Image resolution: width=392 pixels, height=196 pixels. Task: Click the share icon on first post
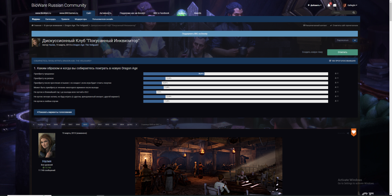click(347, 133)
